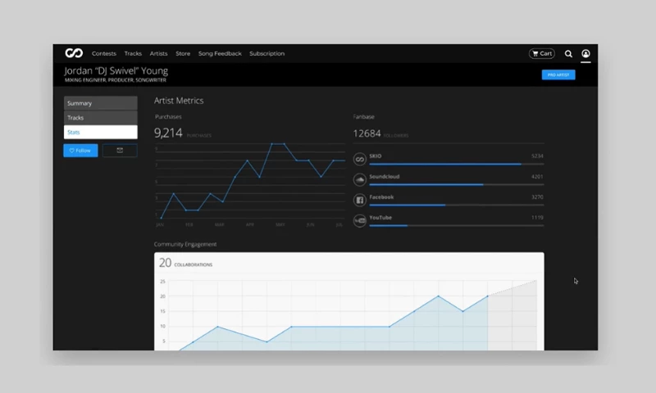Click the YouTube fanbase icon
656x393 pixels.
point(359,220)
